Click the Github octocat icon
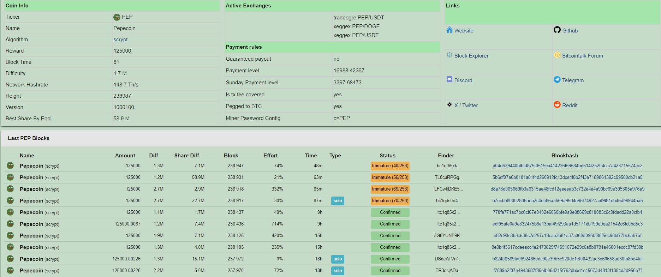The width and height of the screenshot is (661, 277). coord(557,30)
